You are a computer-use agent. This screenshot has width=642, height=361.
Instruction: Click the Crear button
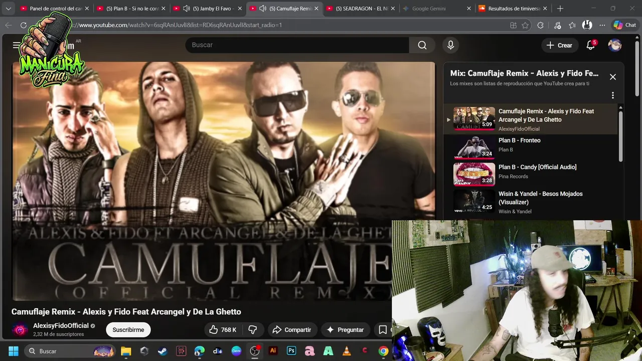(x=559, y=45)
